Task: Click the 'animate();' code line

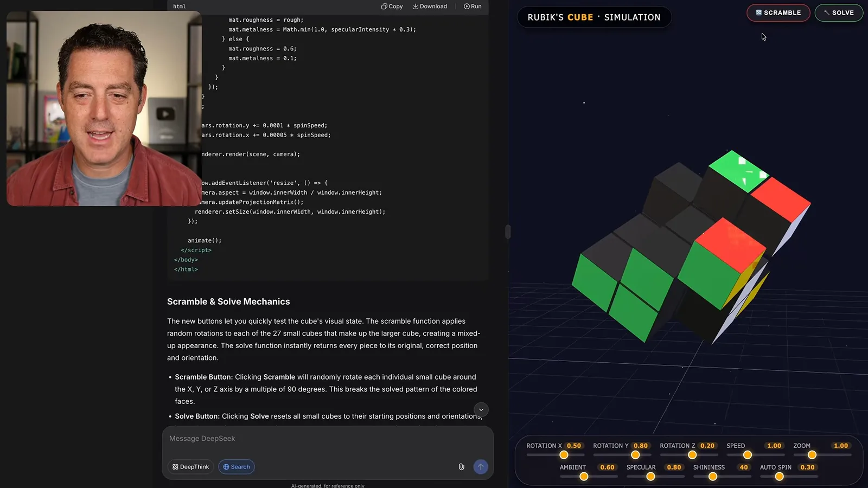Action: coord(205,241)
